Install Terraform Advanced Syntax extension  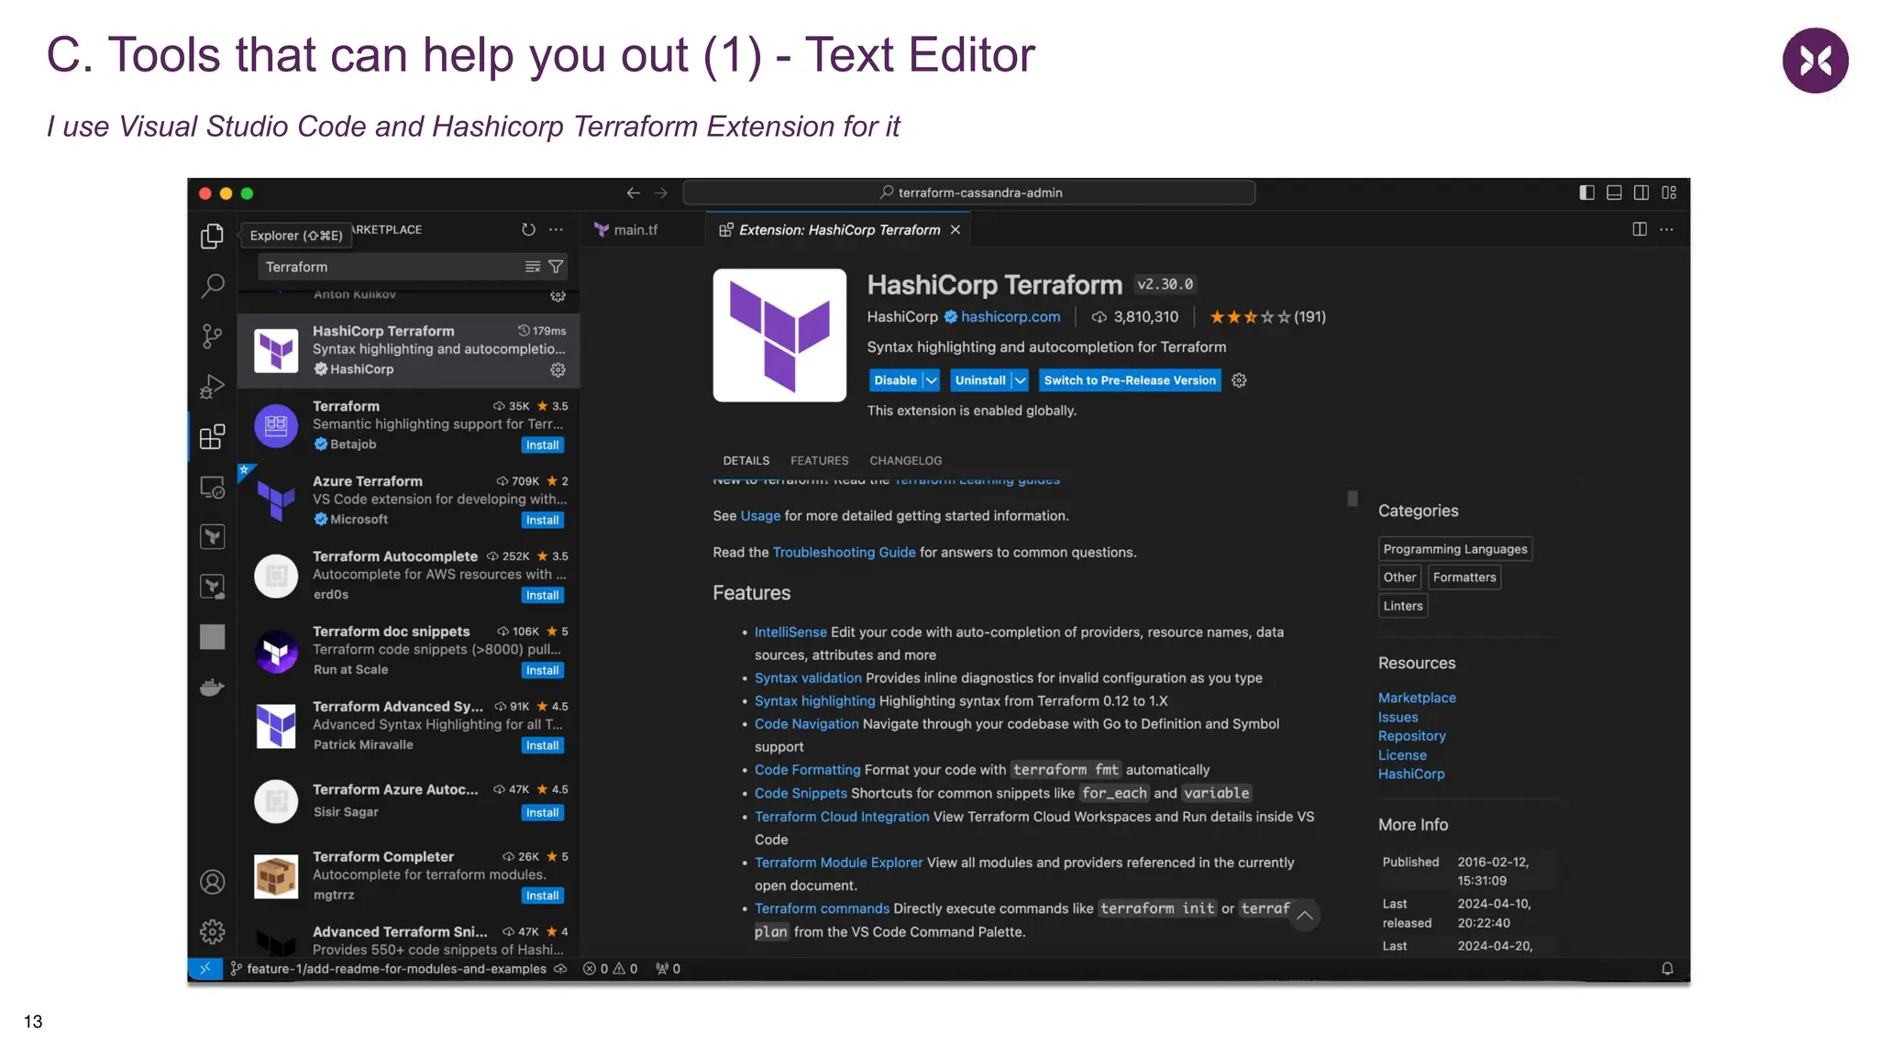tap(543, 746)
